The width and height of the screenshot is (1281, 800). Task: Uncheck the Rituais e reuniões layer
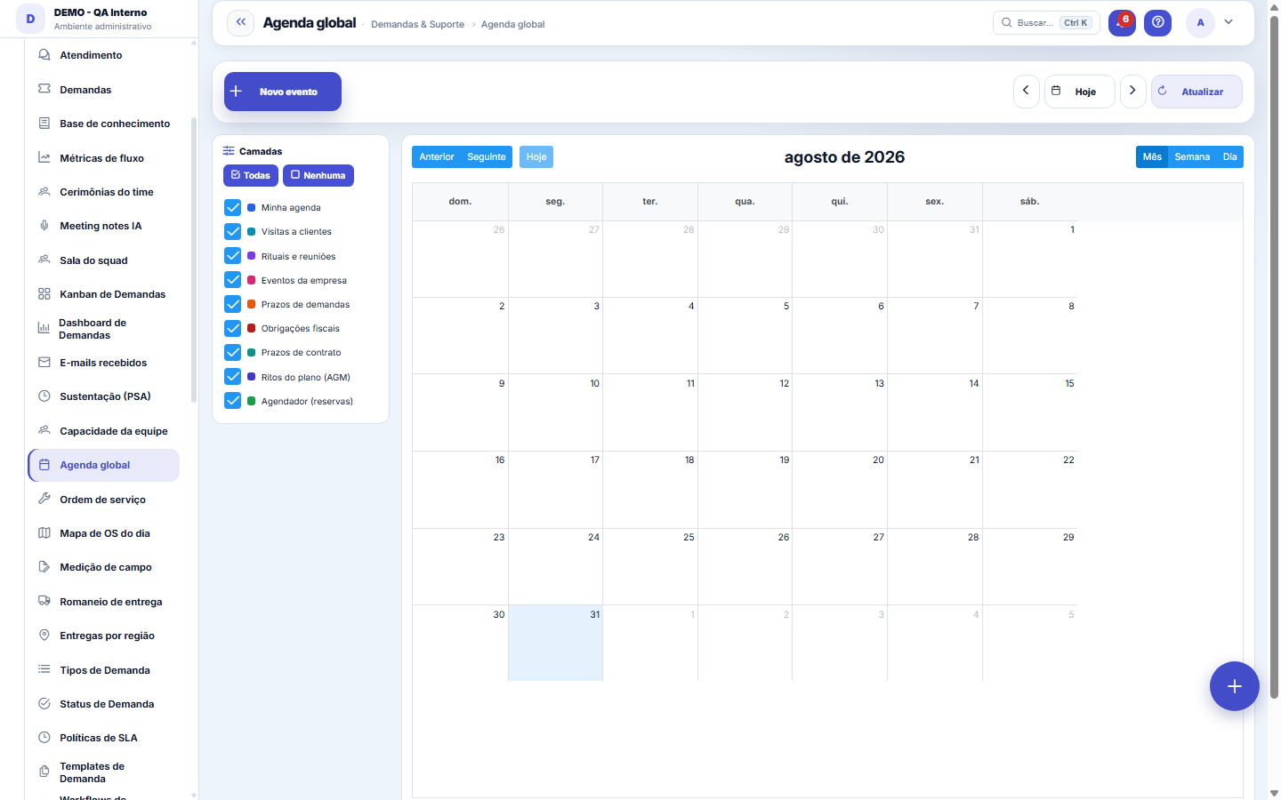pos(233,256)
